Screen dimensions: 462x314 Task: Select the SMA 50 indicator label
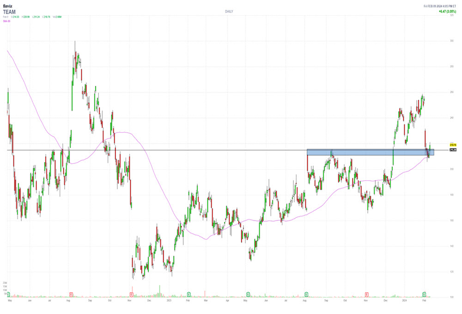(x=6, y=21)
